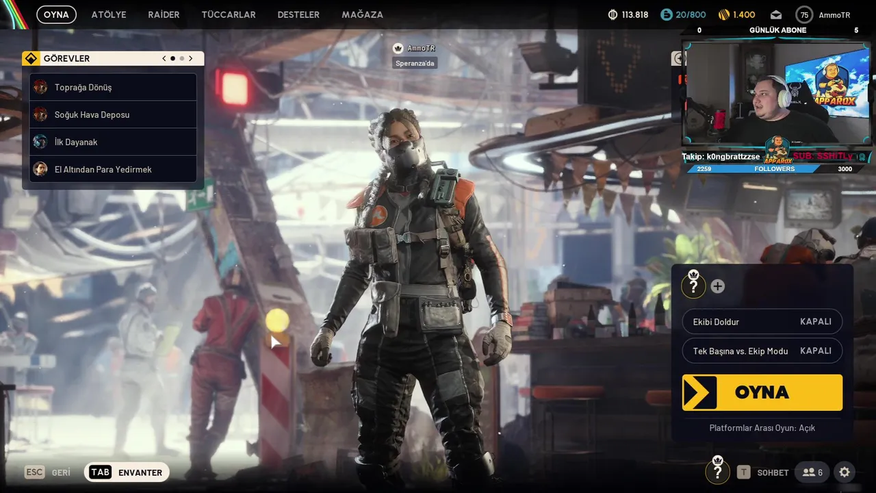The height and width of the screenshot is (493, 876).
Task: Open chat via T SOHBET button
Action: point(763,472)
